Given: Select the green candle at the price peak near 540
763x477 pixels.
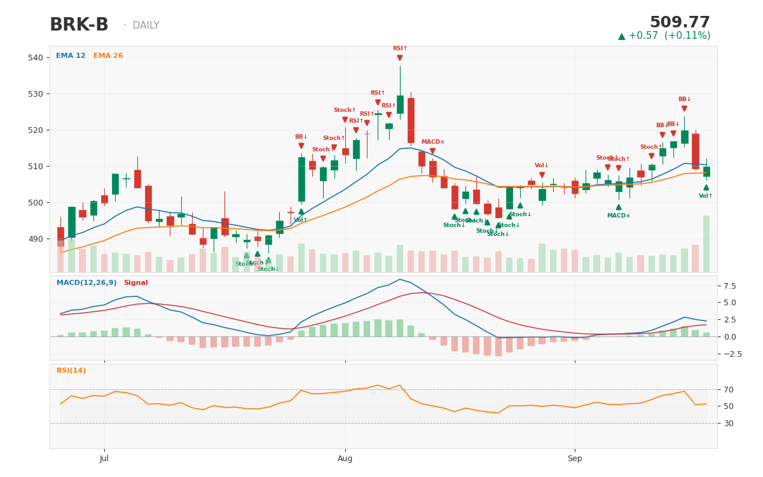Looking at the screenshot, I should [400, 104].
